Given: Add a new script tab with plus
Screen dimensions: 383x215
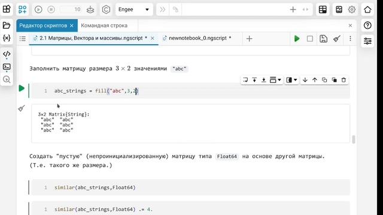Looking at the screenshot, I should tap(249, 39).
